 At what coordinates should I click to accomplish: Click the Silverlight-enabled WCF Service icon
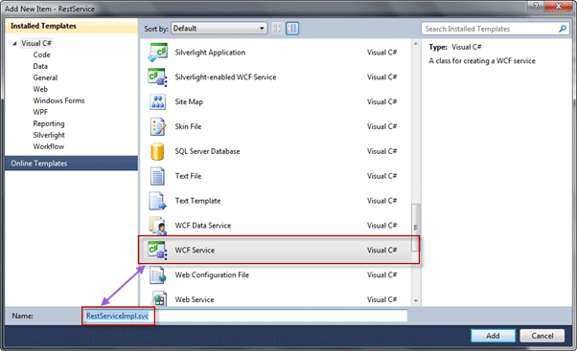pyautogui.click(x=157, y=77)
